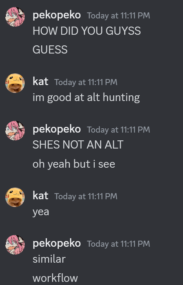Click timestamp next to kat's 'yea' message
The image size is (183, 285).
[x=86, y=196]
